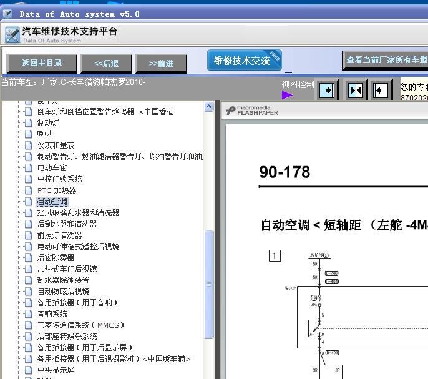Click document icon beside 自动防眩后视镜
The width and height of the screenshot is (428, 379).
[29, 292]
